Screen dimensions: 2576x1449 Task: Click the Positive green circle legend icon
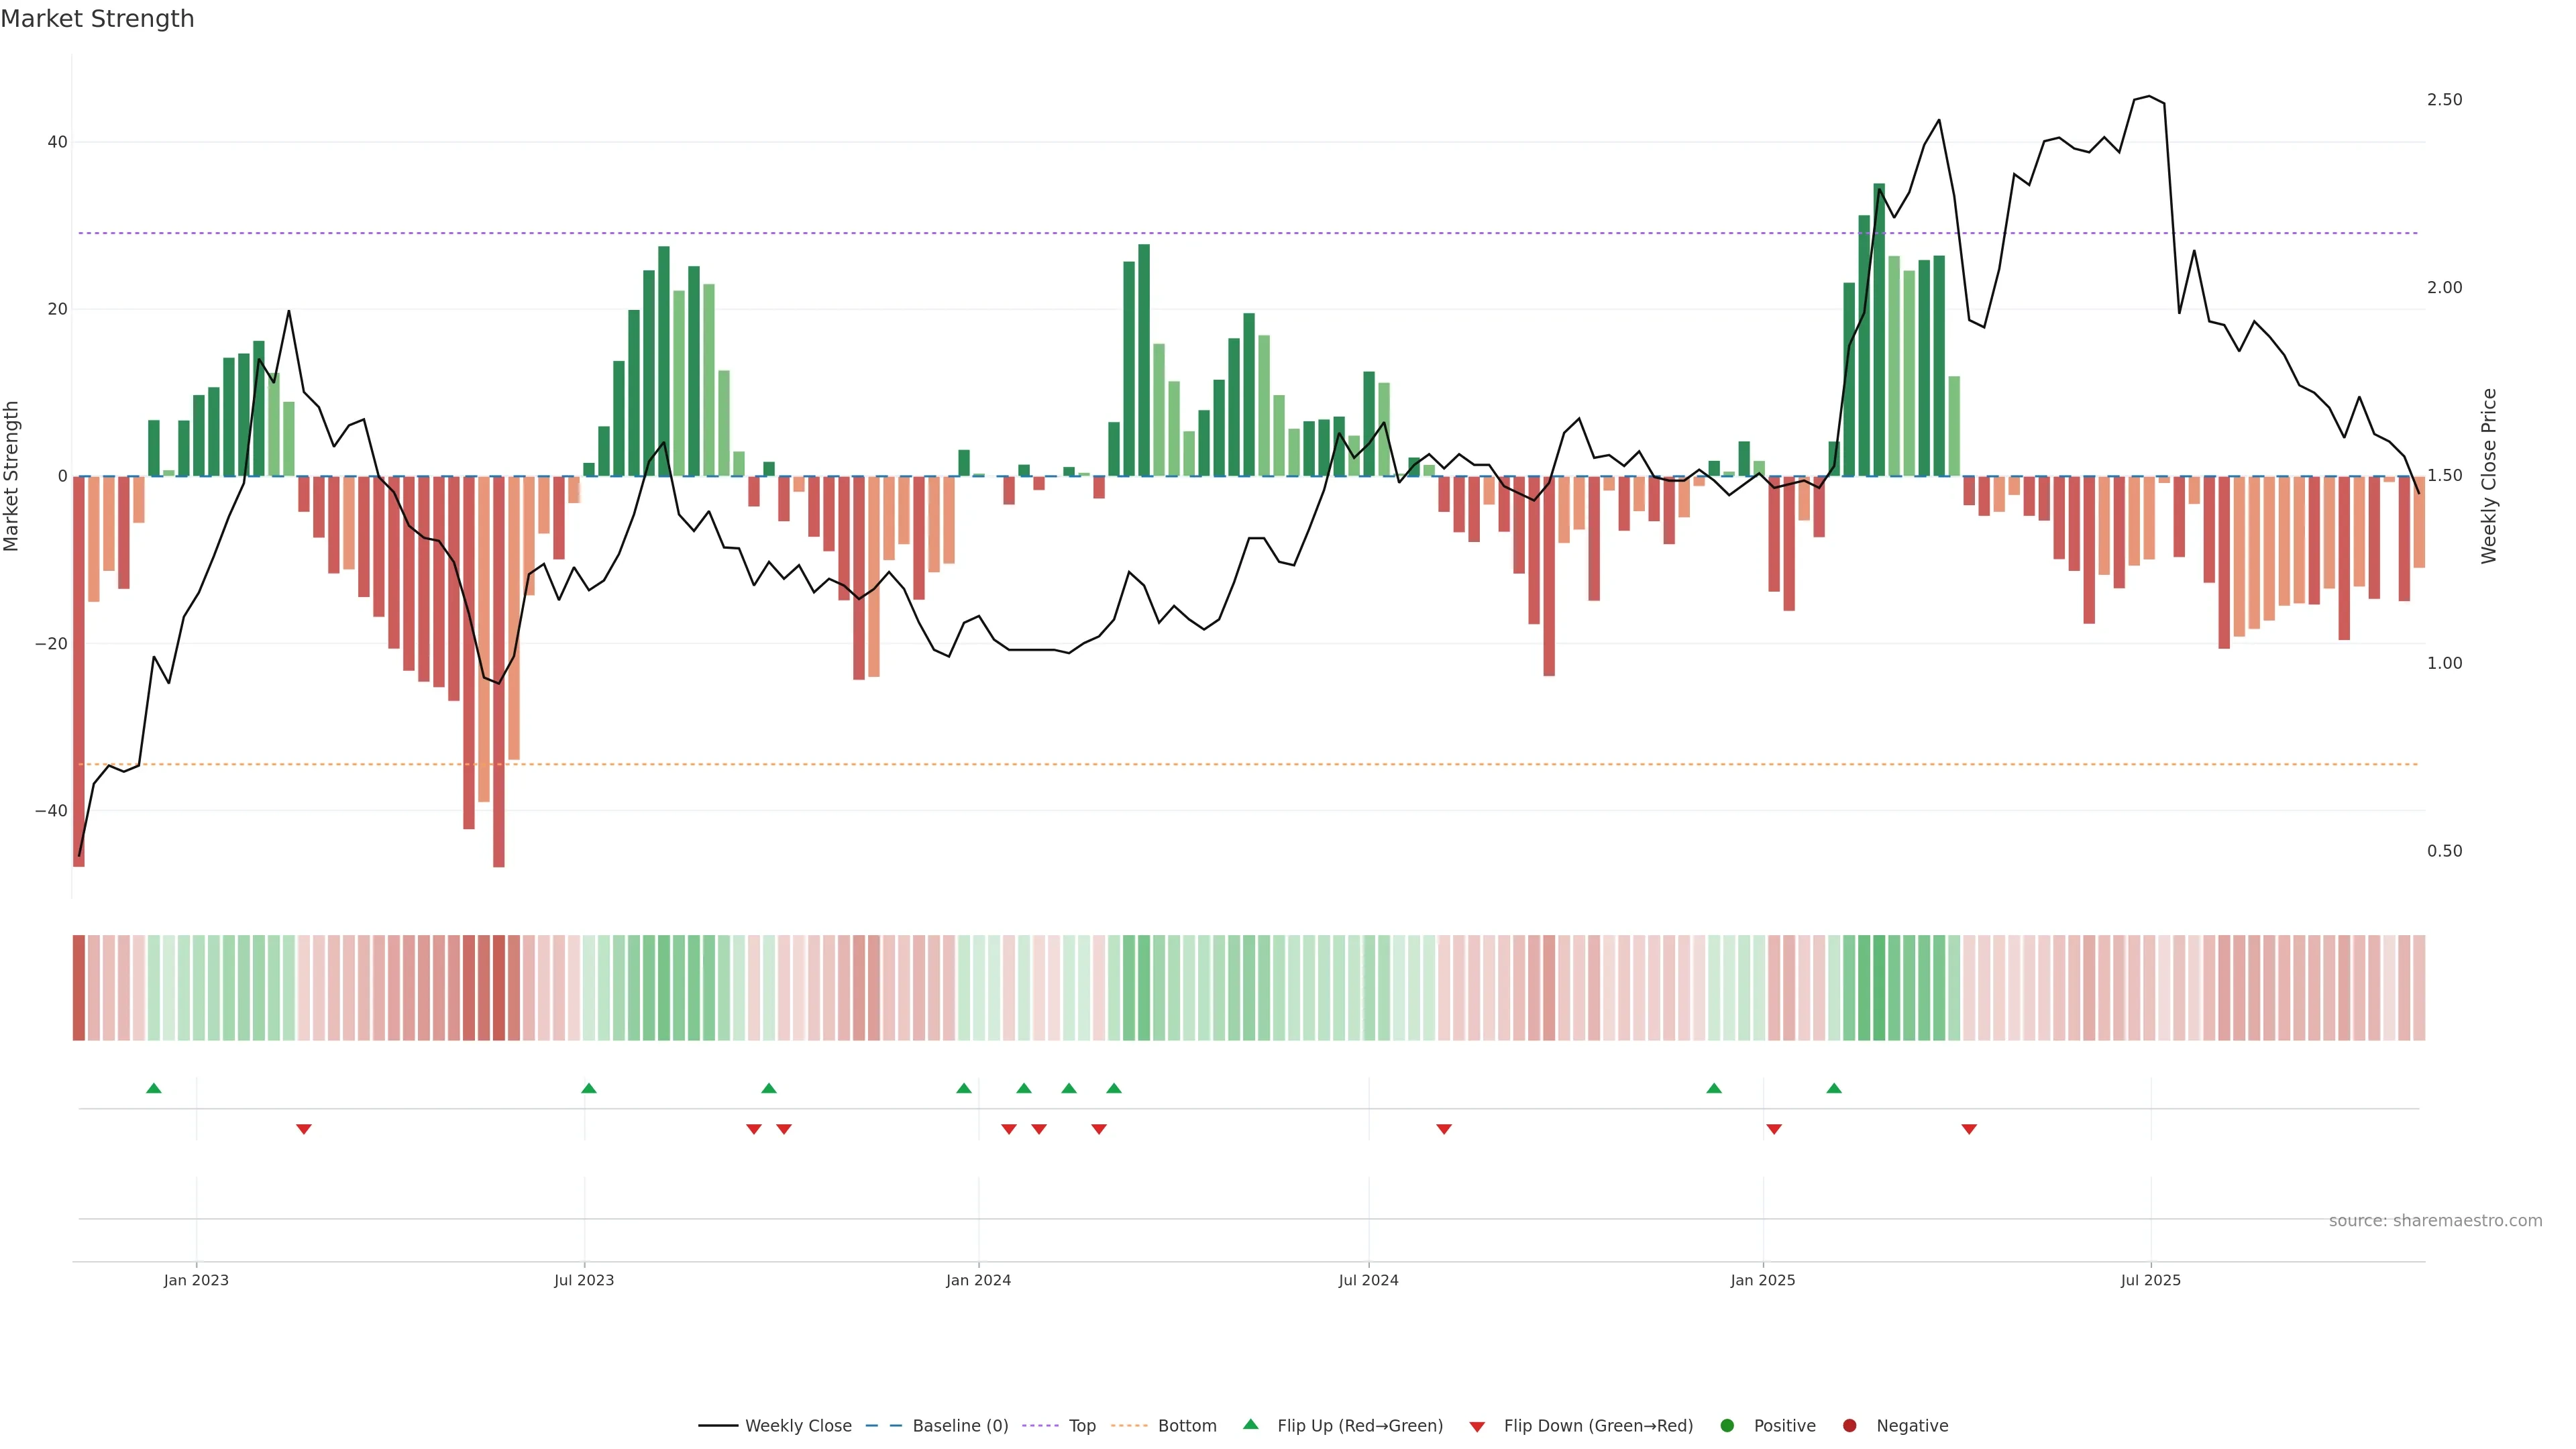click(x=1727, y=1426)
